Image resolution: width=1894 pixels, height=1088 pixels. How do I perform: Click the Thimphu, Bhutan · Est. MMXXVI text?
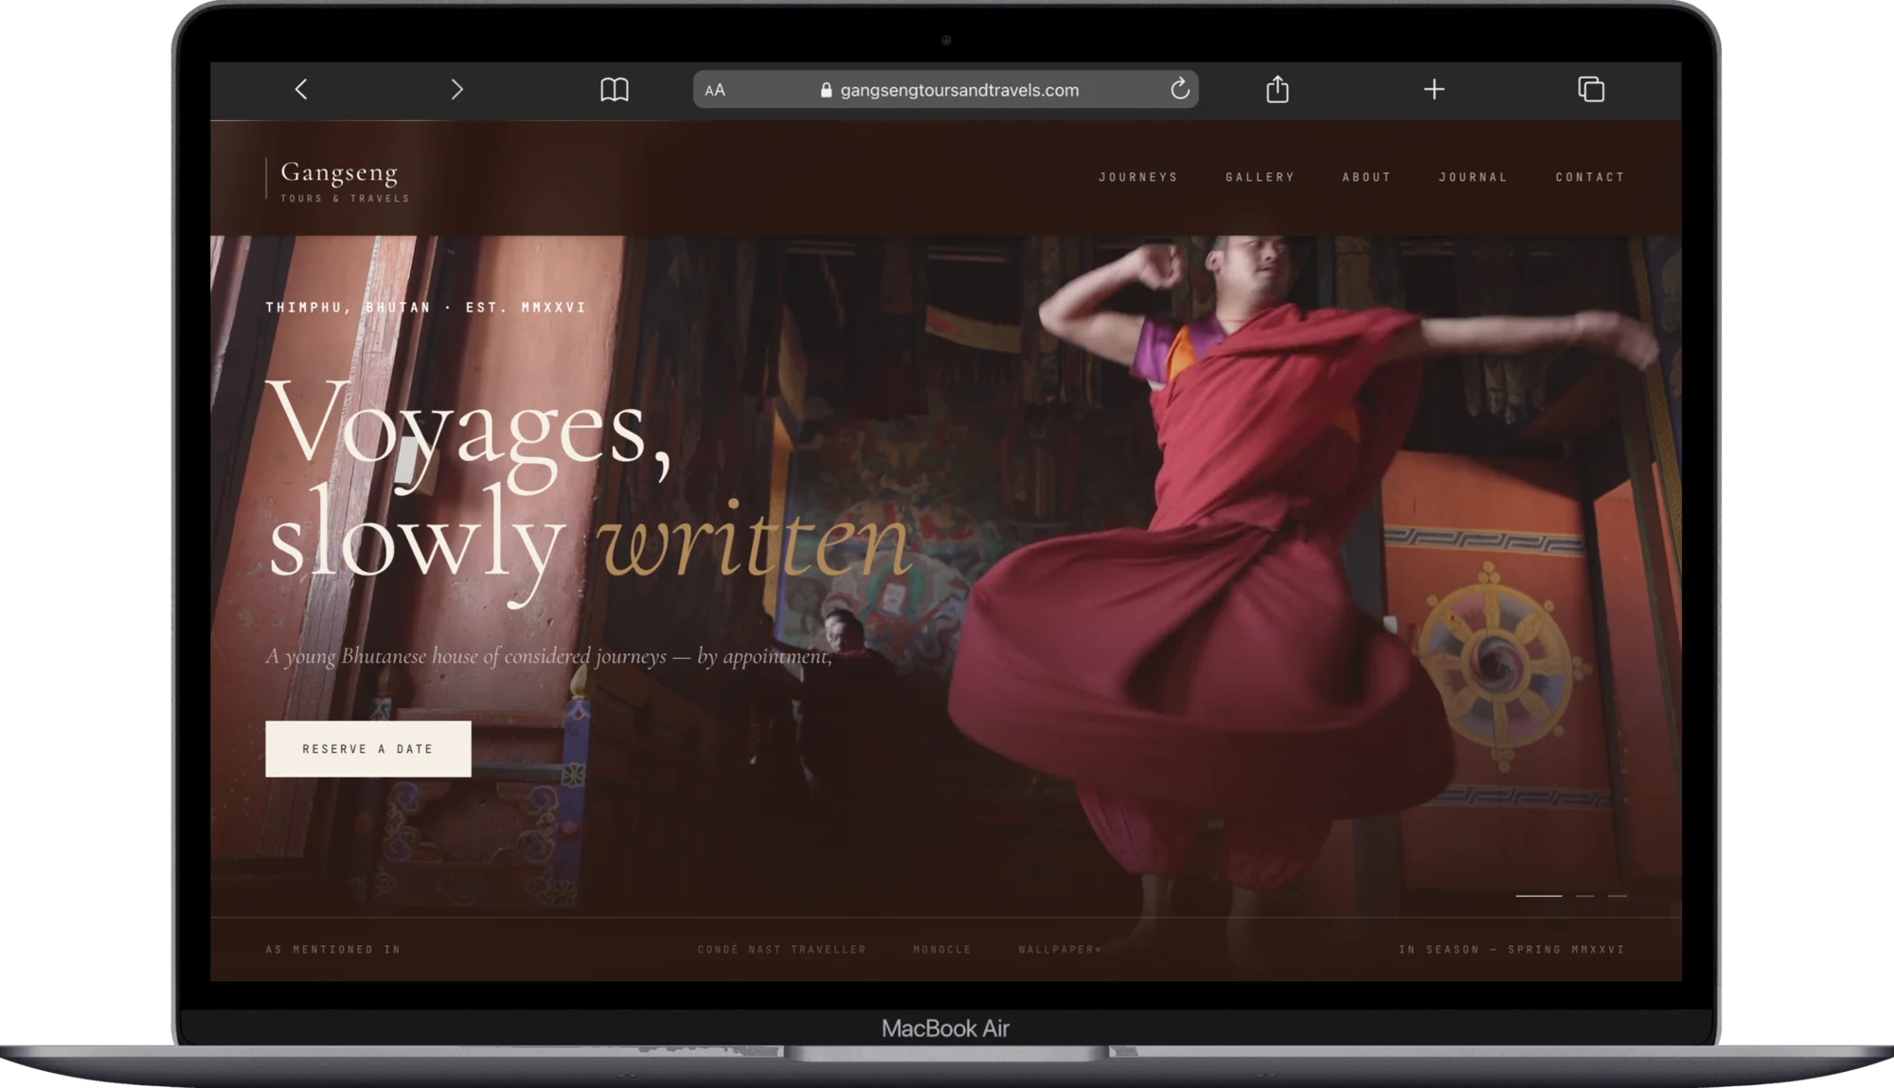tap(426, 308)
